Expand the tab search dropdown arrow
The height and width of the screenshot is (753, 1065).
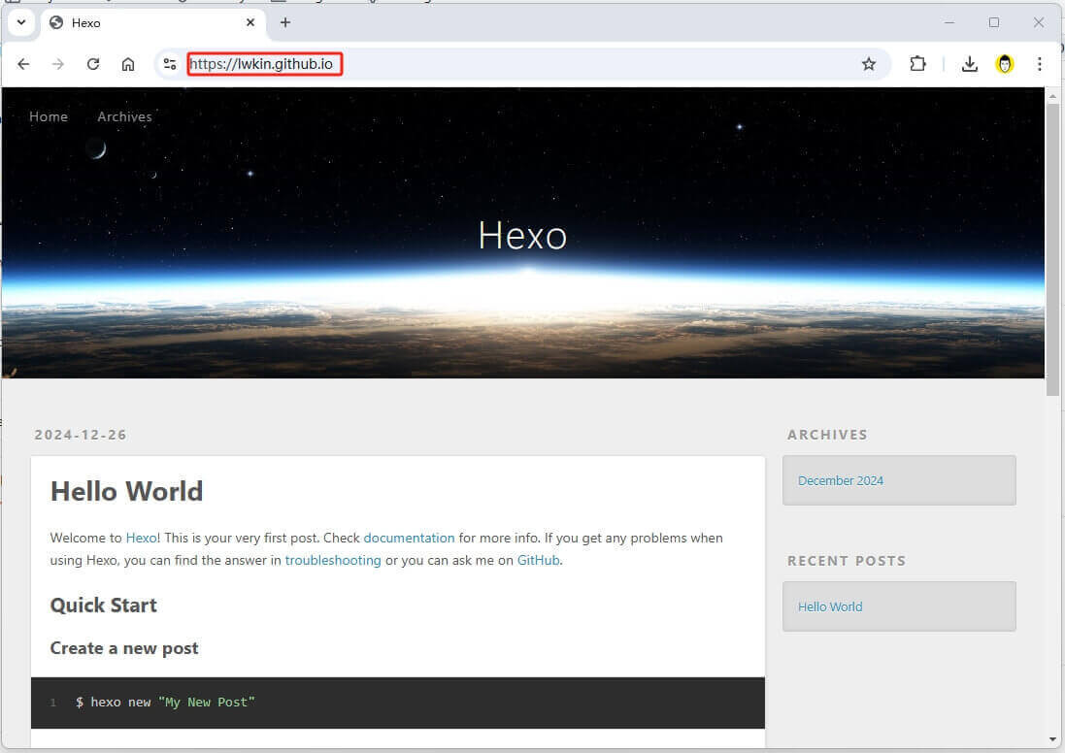click(20, 22)
